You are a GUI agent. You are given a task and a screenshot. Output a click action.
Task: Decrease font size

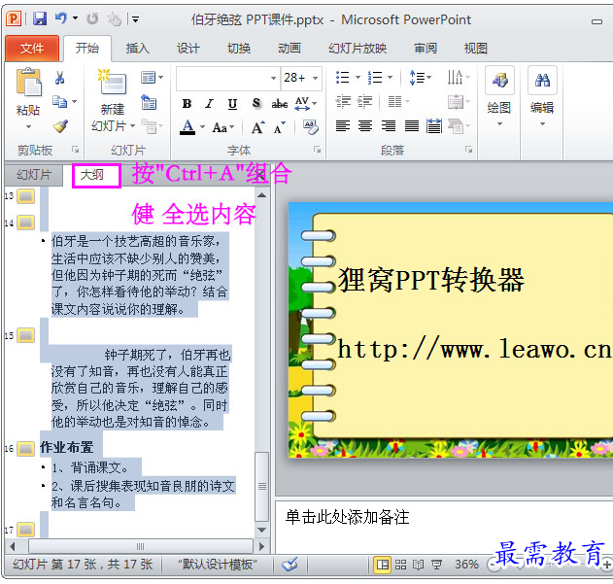pyautogui.click(x=280, y=127)
